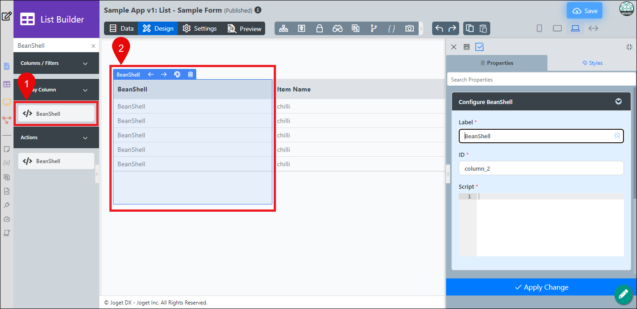
Task: Open the padlock permission icon
Action: (320, 28)
